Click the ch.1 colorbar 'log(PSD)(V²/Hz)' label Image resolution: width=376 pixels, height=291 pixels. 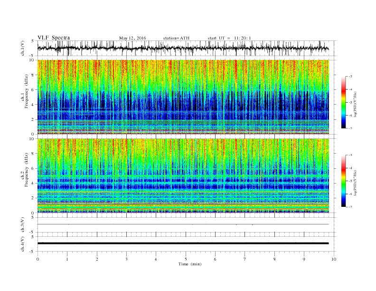click(355, 105)
